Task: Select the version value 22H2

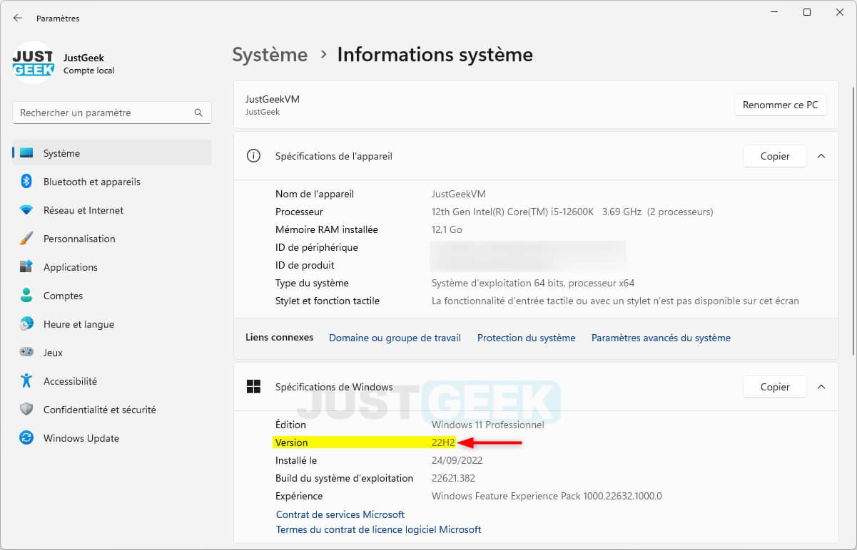Action: 443,442
